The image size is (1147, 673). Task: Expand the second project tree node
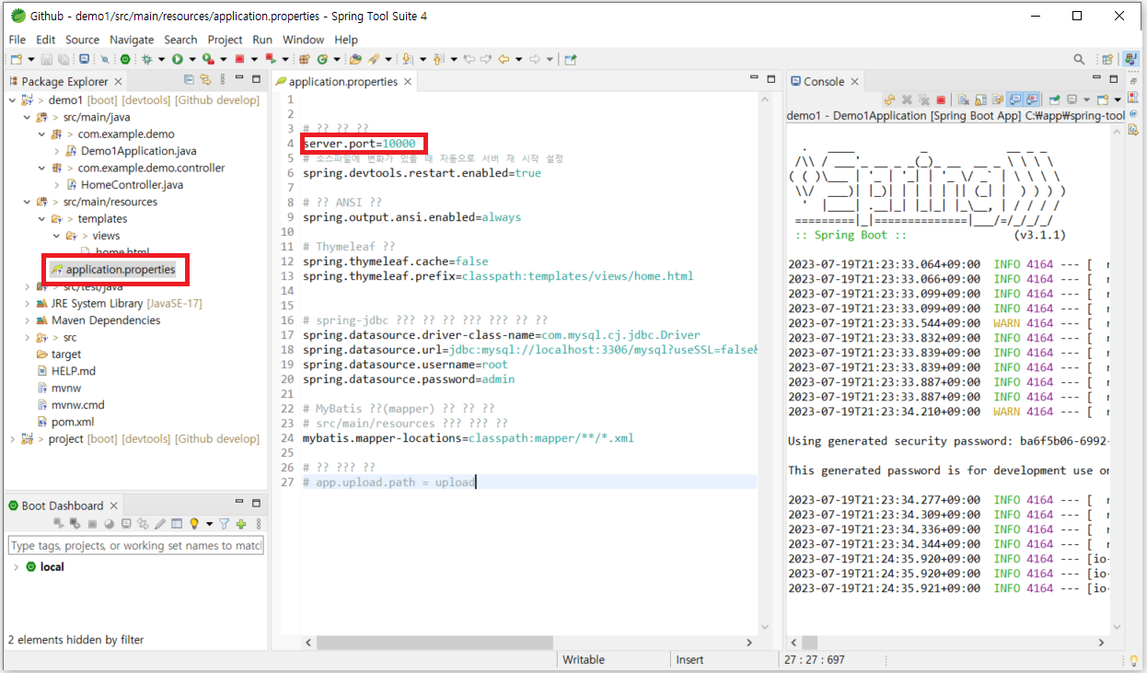11,439
